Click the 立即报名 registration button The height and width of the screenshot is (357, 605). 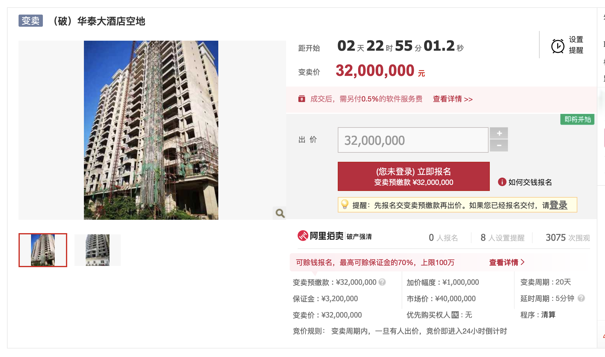[x=413, y=176]
